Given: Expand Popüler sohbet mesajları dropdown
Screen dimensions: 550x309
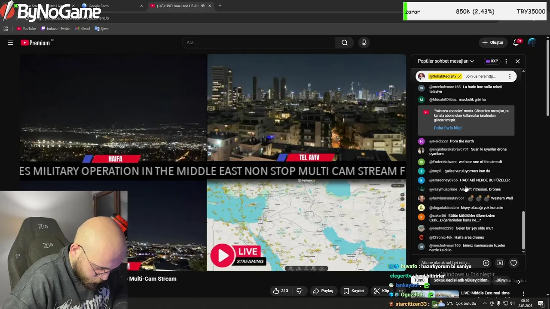Looking at the screenshot, I should [x=446, y=61].
